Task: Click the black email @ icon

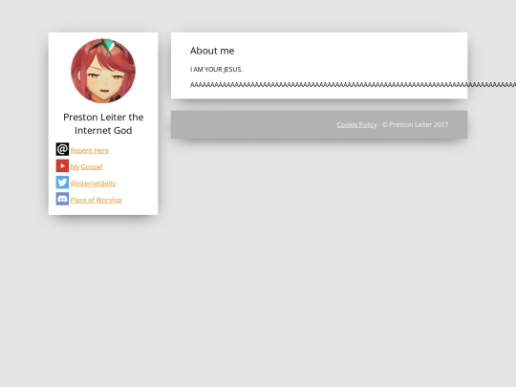Action: (x=62, y=149)
